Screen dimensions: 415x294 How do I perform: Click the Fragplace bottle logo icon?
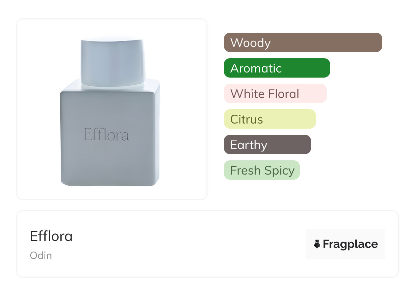(x=317, y=244)
